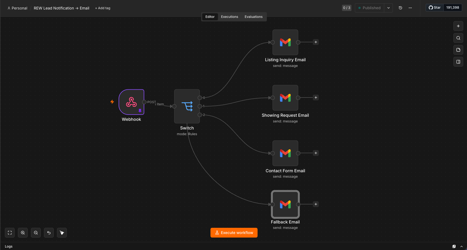Open the Showing Request Email Gmail node
467x250 pixels.
[x=285, y=98]
